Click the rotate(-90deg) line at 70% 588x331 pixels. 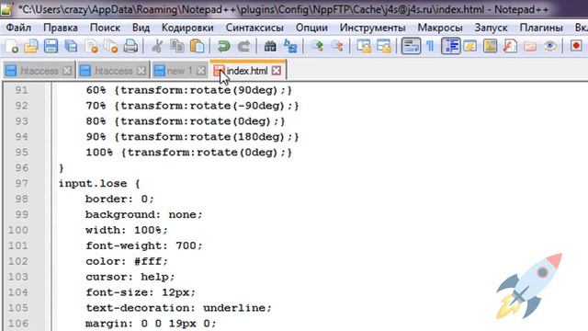pos(192,106)
